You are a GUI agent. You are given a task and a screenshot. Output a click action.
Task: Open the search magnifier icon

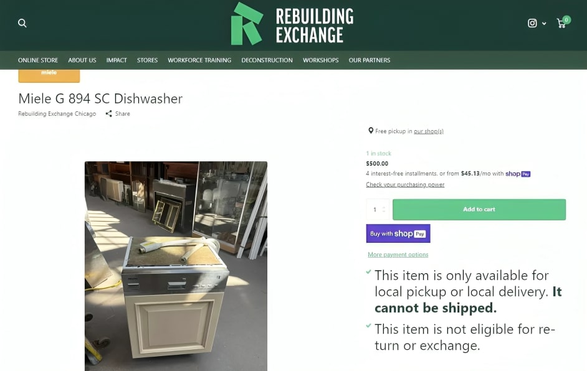[22, 23]
